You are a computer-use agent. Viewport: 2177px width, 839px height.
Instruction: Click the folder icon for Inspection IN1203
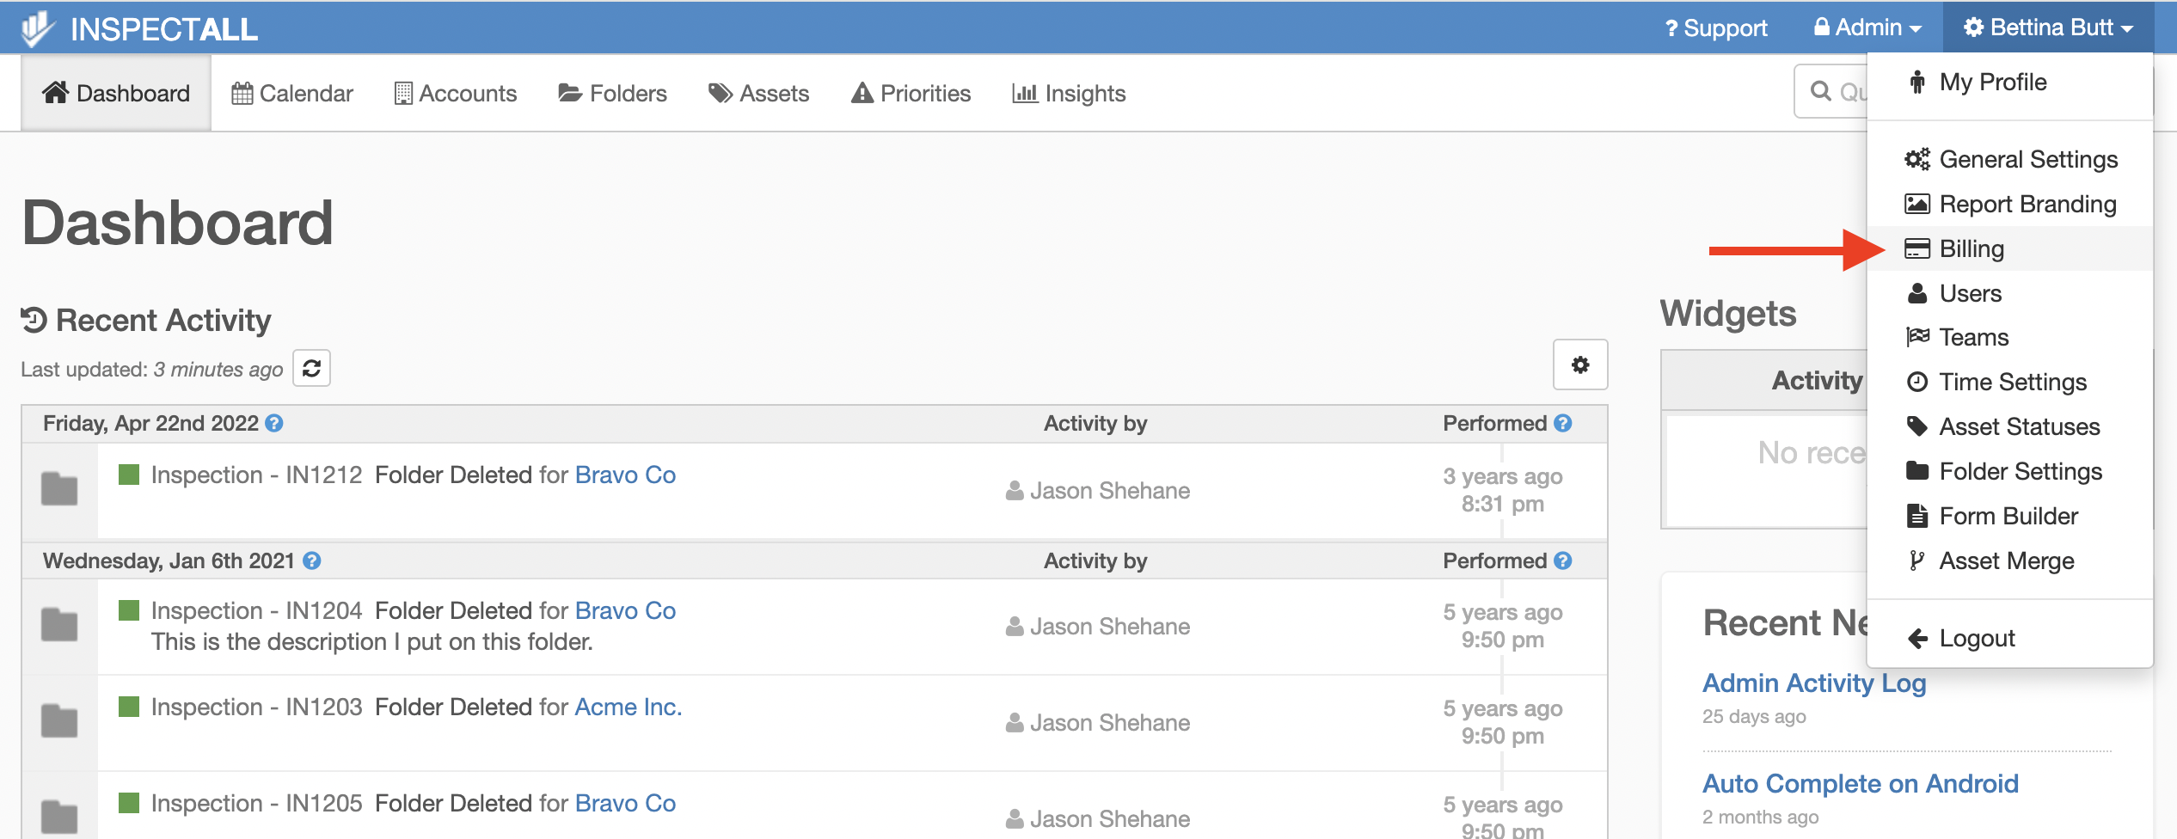point(59,721)
